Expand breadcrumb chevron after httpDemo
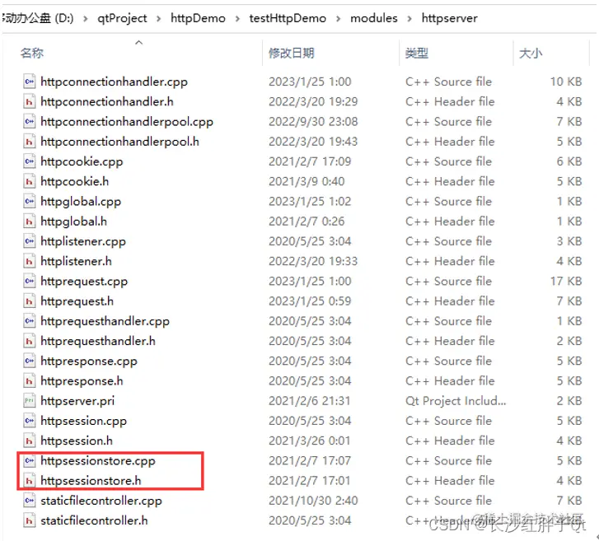 pos(237,18)
